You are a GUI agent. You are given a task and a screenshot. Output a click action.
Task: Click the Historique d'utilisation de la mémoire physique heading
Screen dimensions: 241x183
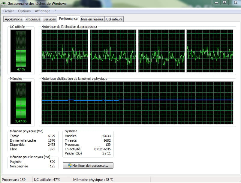pyautogui.click(x=74, y=79)
